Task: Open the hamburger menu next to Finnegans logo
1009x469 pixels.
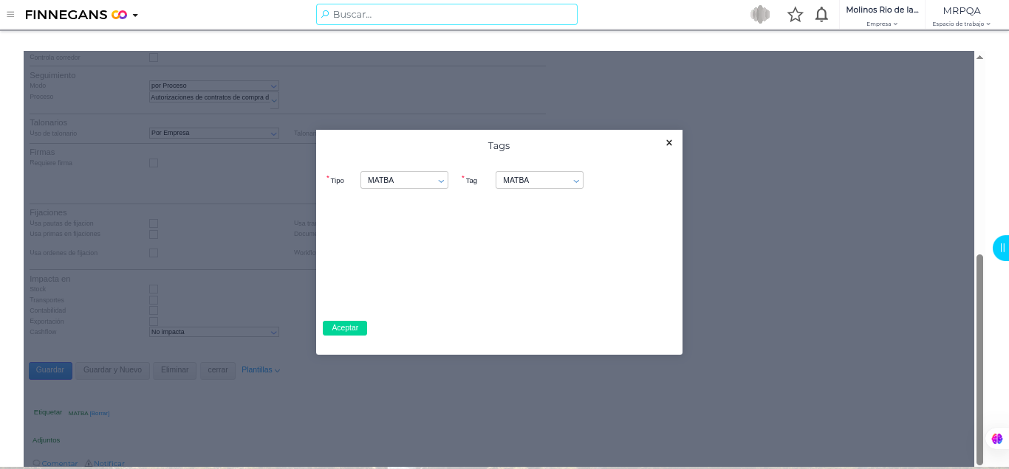Action: click(10, 14)
